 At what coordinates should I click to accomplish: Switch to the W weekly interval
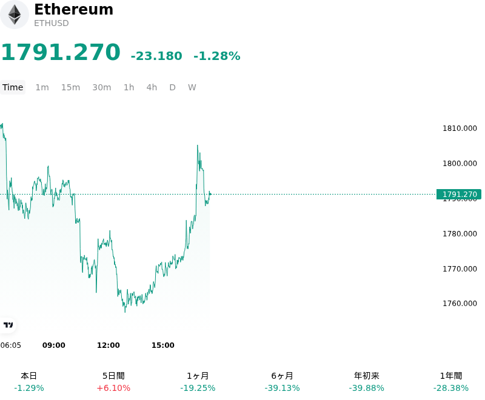(192, 87)
